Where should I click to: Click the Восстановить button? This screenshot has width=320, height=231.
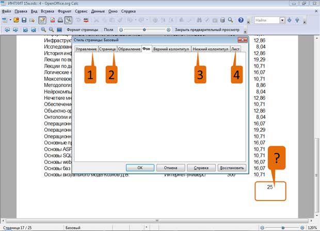tap(232, 168)
